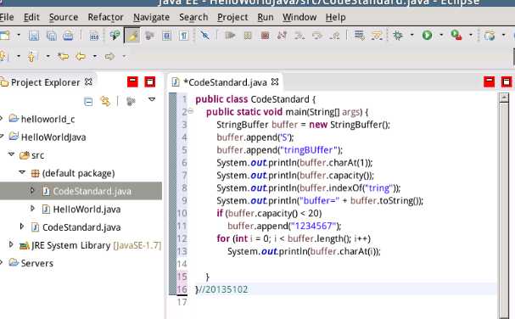515x319 pixels.
Task: Click the New wizard toolbar icon
Action: (4, 35)
